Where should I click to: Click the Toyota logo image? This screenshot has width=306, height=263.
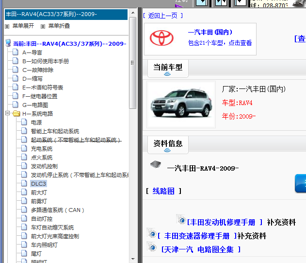click(x=161, y=38)
